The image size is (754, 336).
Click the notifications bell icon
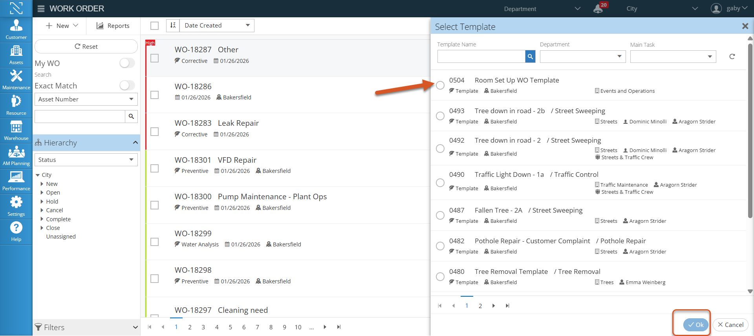[598, 8]
